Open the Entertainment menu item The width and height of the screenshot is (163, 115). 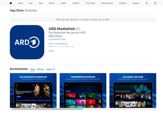(x=107, y=3)
